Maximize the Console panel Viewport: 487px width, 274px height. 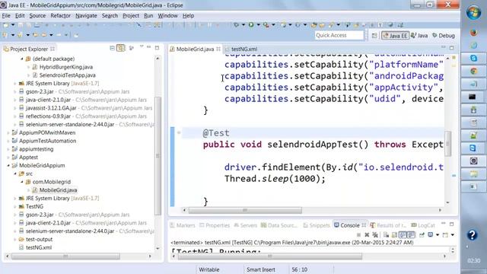tap(451, 224)
